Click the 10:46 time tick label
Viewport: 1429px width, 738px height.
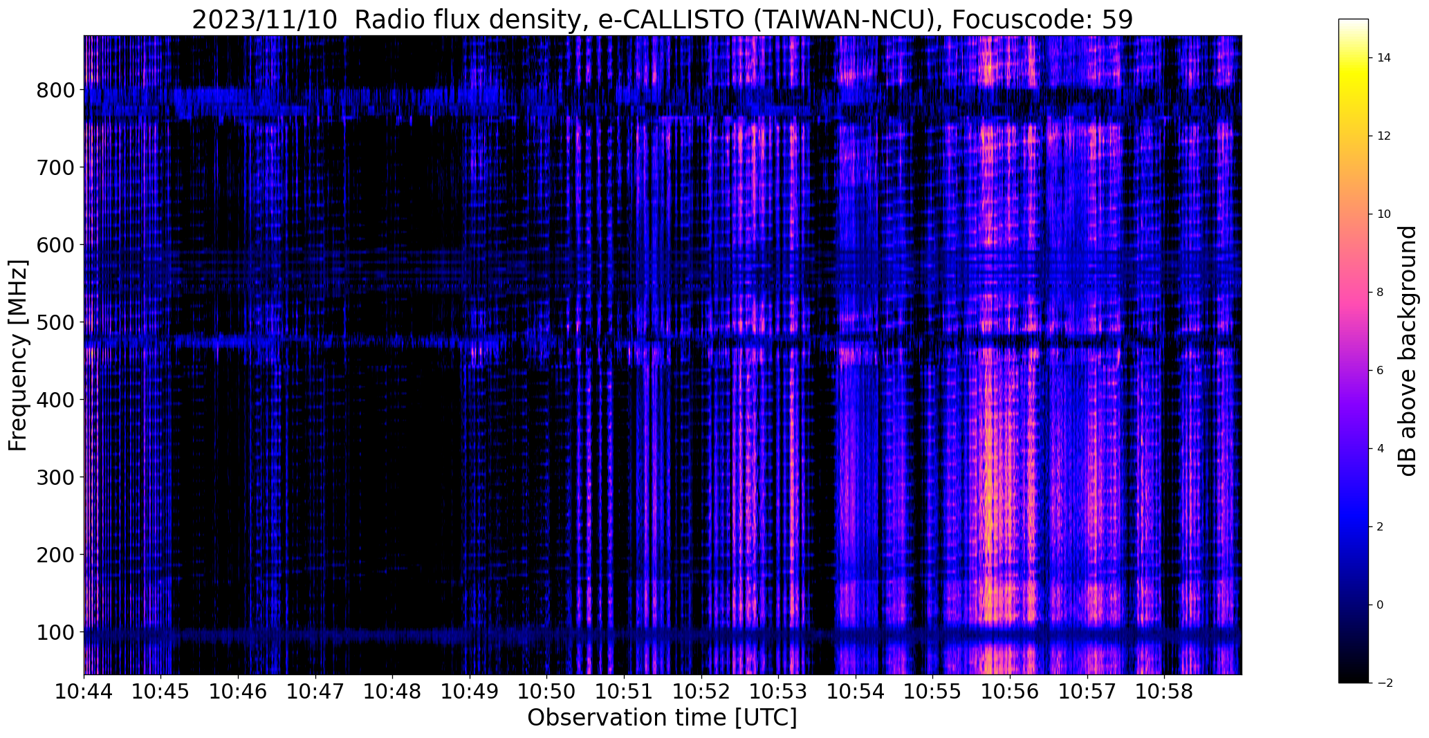(x=239, y=691)
